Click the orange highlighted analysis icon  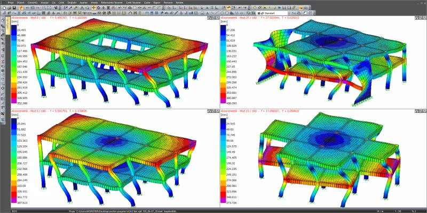click(21, 8)
